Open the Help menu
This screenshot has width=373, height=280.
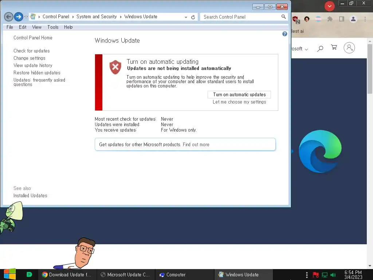pyautogui.click(x=68, y=27)
